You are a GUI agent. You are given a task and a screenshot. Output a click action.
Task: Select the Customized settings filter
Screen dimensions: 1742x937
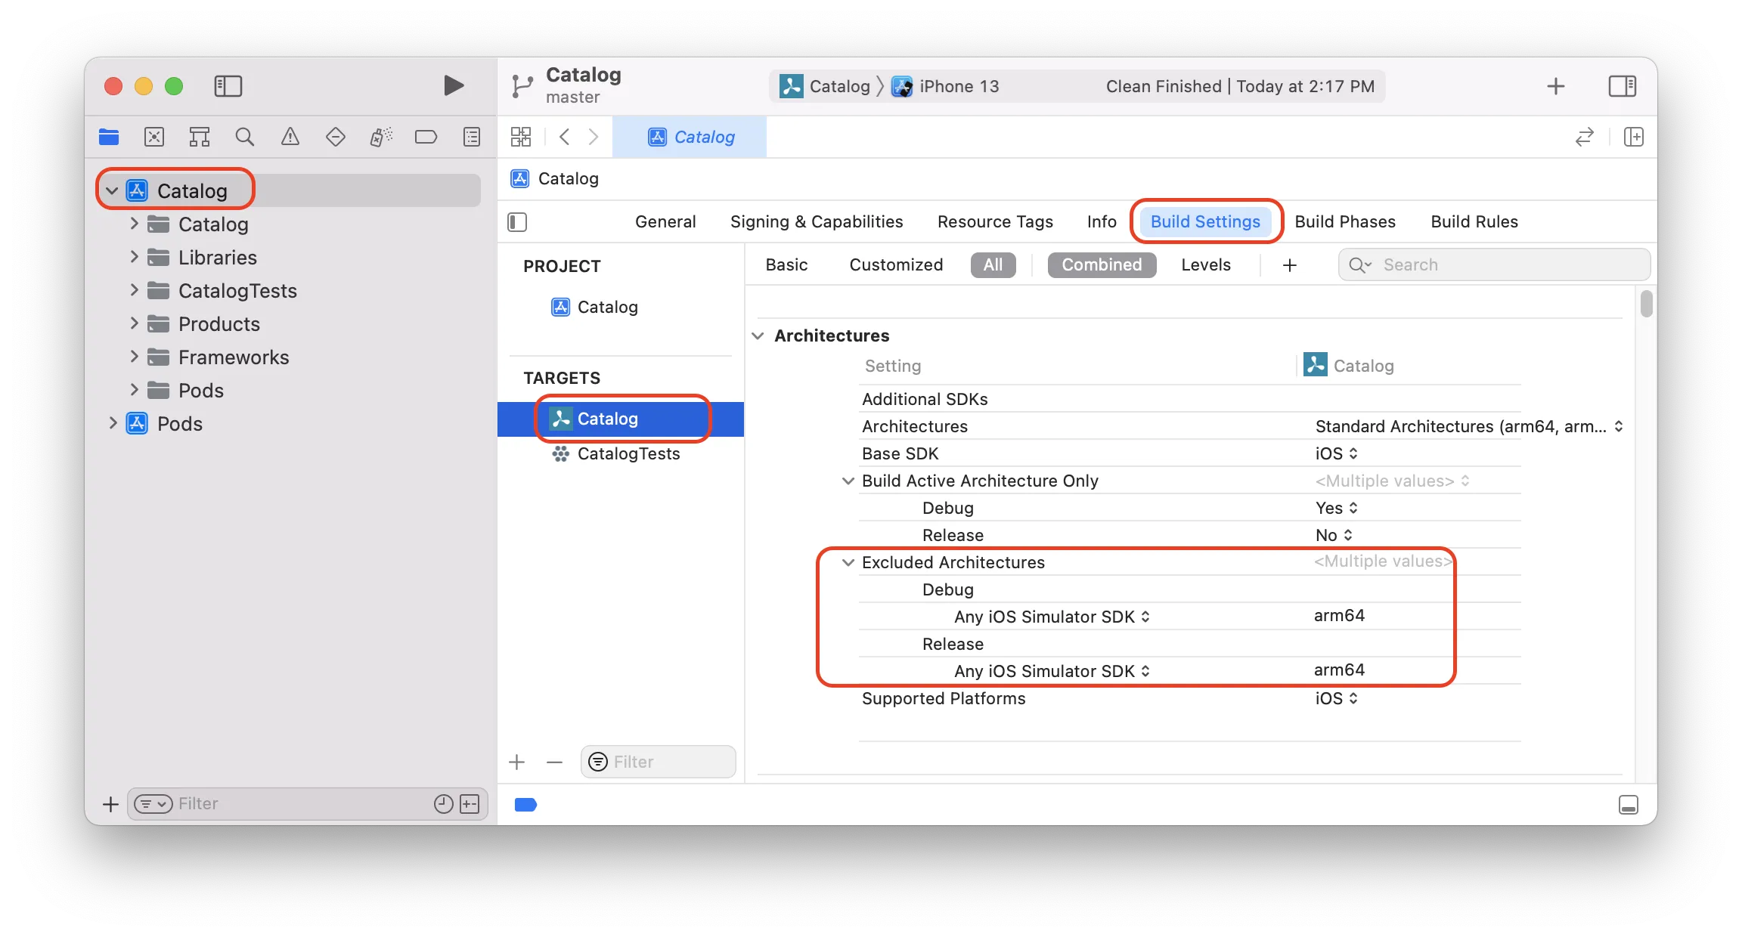(x=895, y=264)
